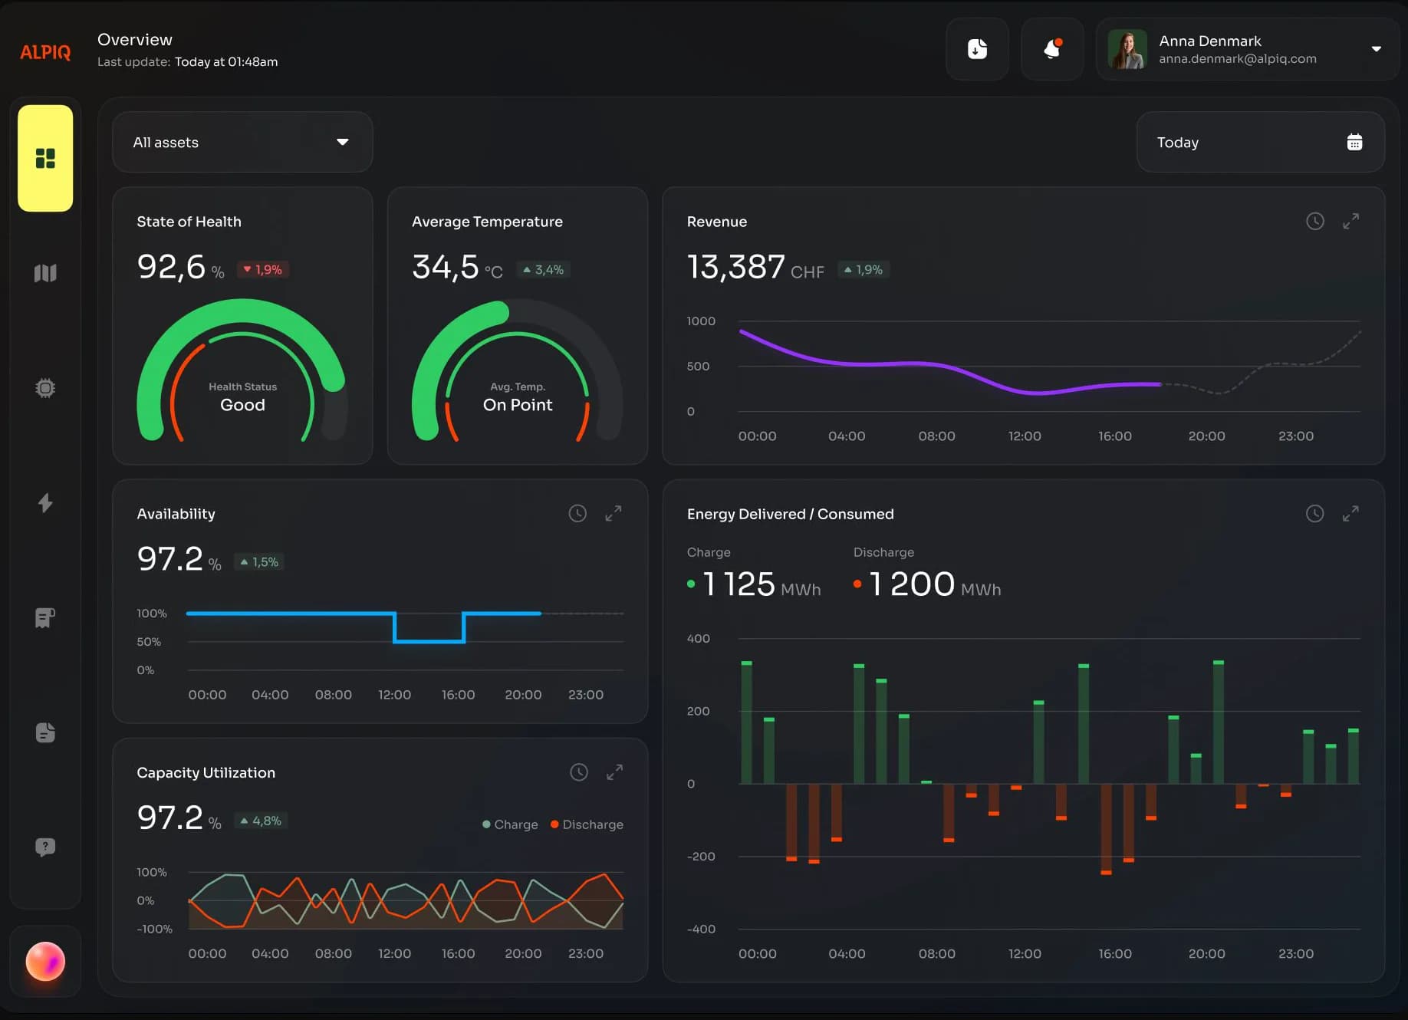Click the 97.2 availability percentage
This screenshot has width=1408, height=1020.
pos(179,559)
